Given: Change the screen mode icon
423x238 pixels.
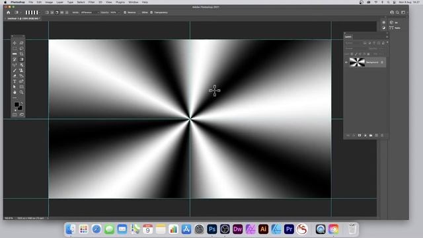Looking at the screenshot, I should click(x=21, y=114).
